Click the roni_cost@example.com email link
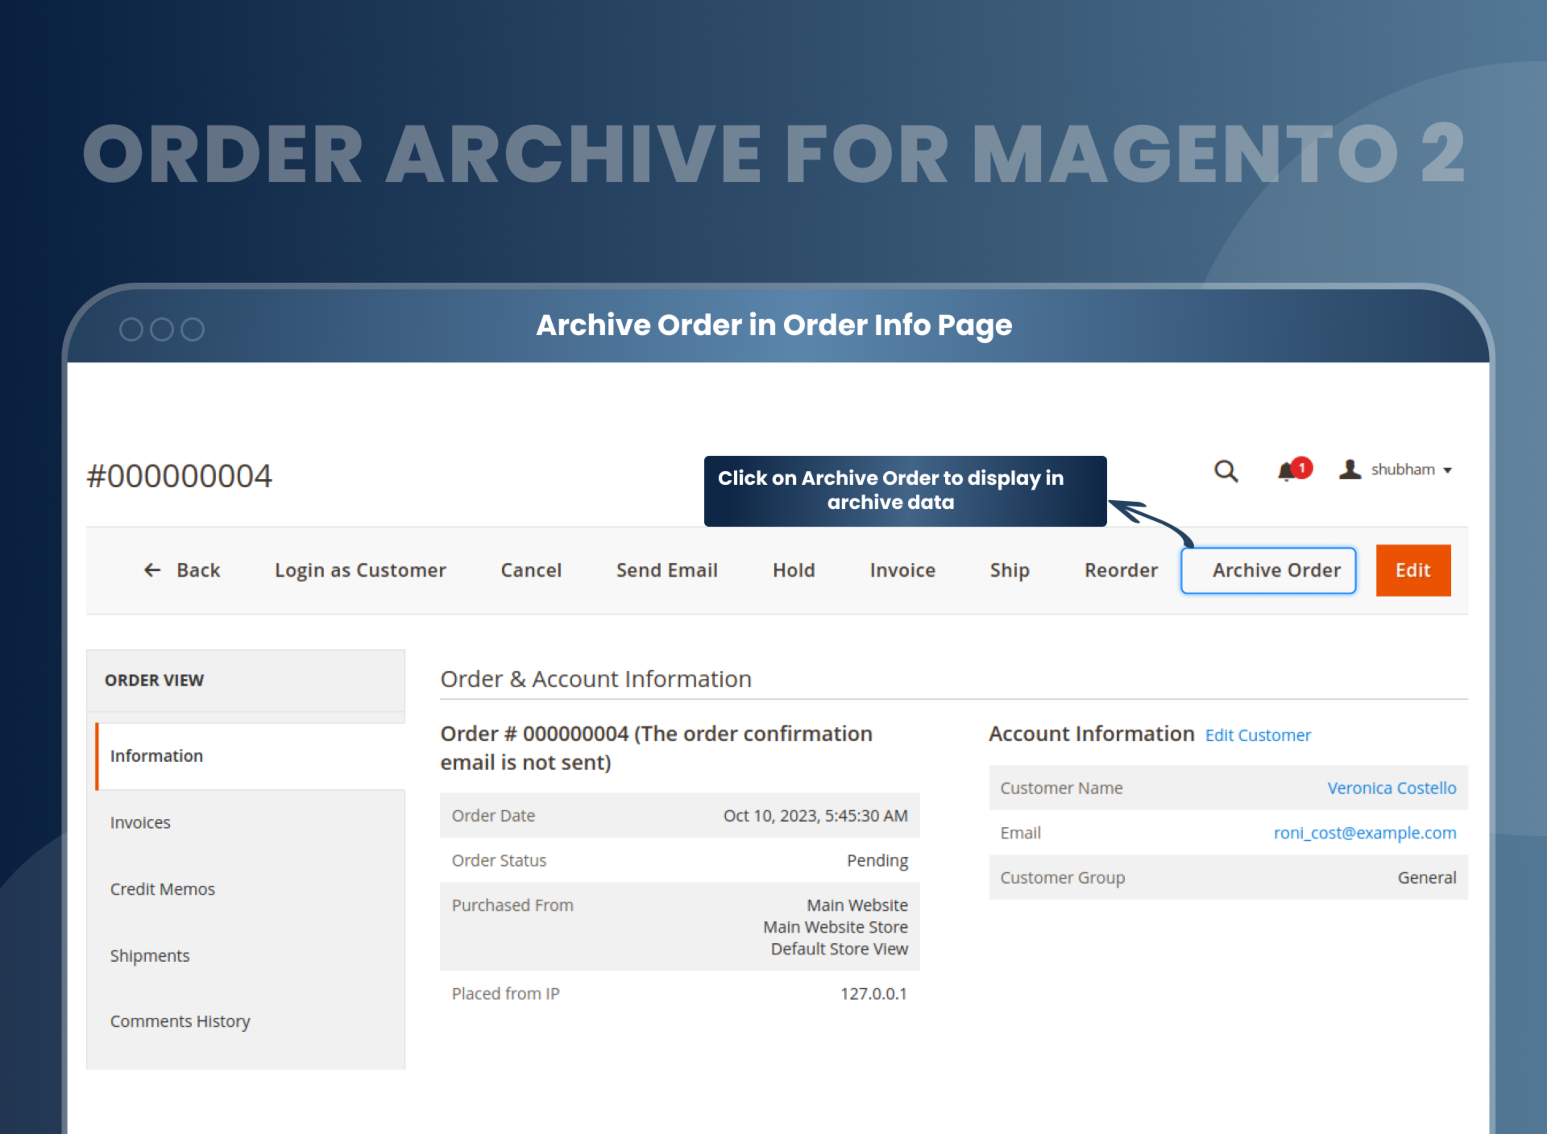The height and width of the screenshot is (1134, 1547). pos(1365,833)
